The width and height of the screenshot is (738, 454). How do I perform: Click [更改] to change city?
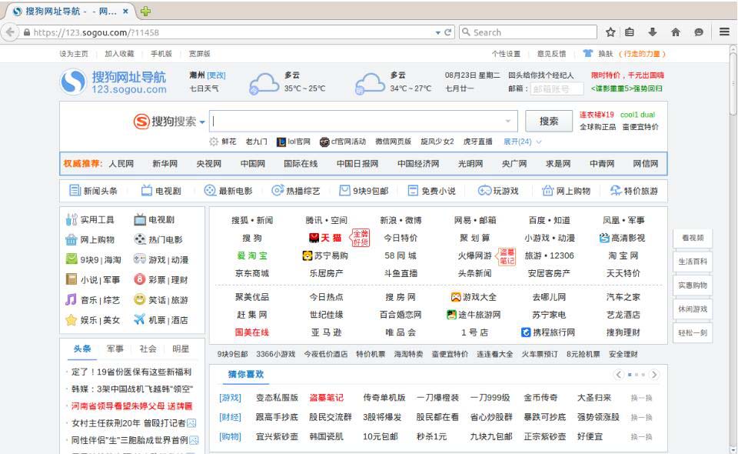(x=217, y=75)
